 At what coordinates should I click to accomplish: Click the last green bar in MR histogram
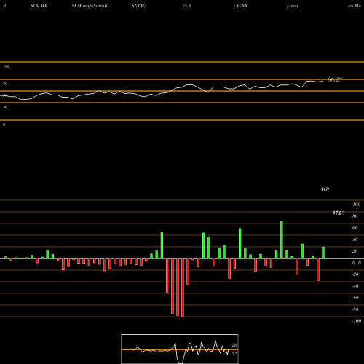(x=323, y=253)
